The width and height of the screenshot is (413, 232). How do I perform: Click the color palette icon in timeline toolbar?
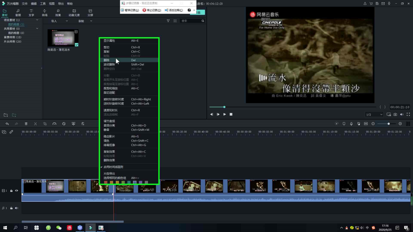[64, 124]
